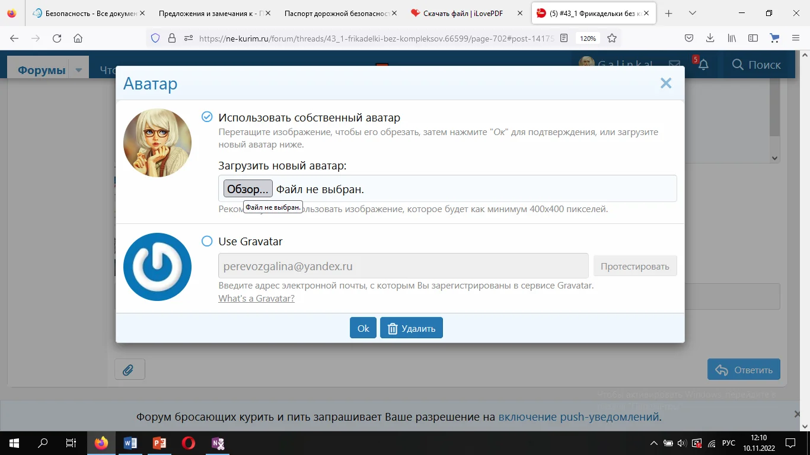Click Gravatar email input field
The image size is (810, 455).
[403, 266]
